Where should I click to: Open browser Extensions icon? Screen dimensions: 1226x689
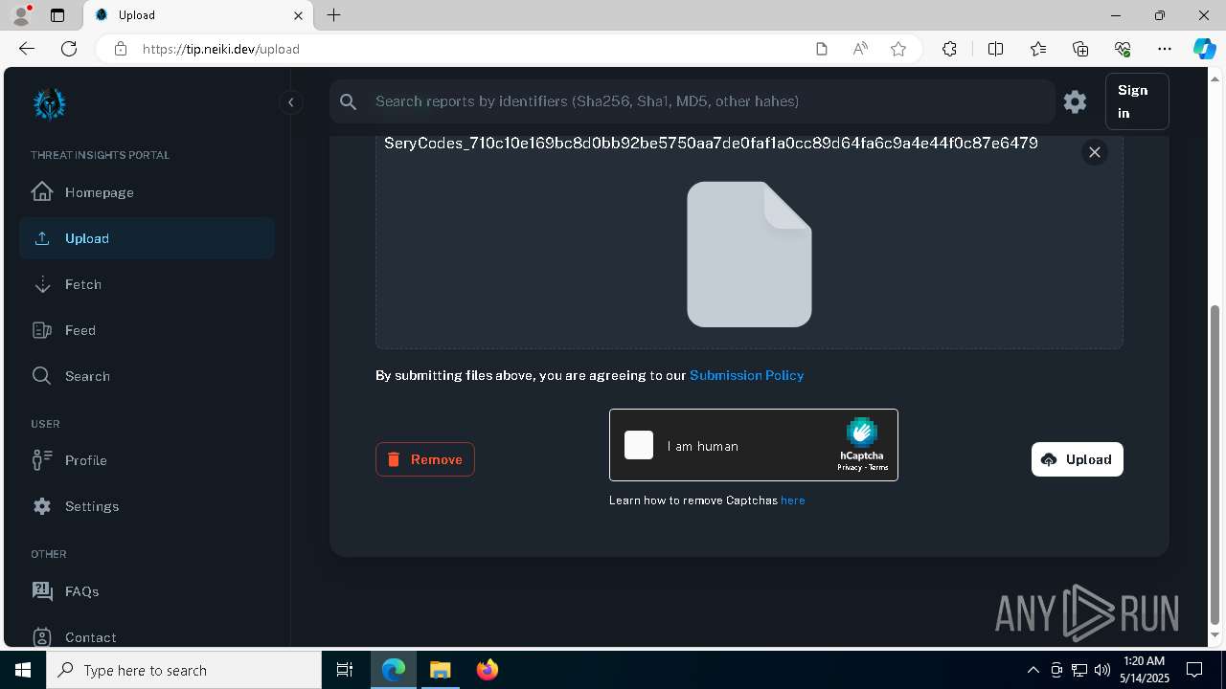tap(949, 49)
